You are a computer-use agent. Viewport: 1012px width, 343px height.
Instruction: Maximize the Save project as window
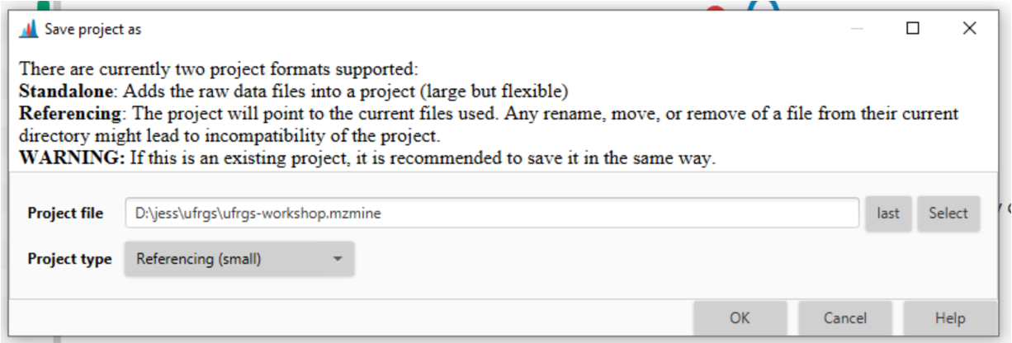click(913, 29)
